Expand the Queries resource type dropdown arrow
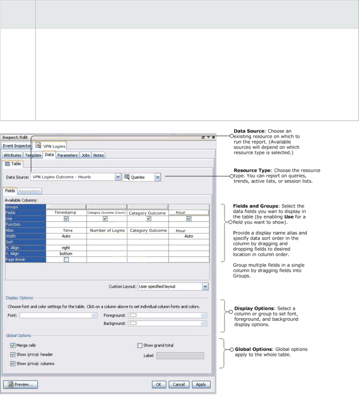The width and height of the screenshot is (359, 395). [x=157, y=177]
